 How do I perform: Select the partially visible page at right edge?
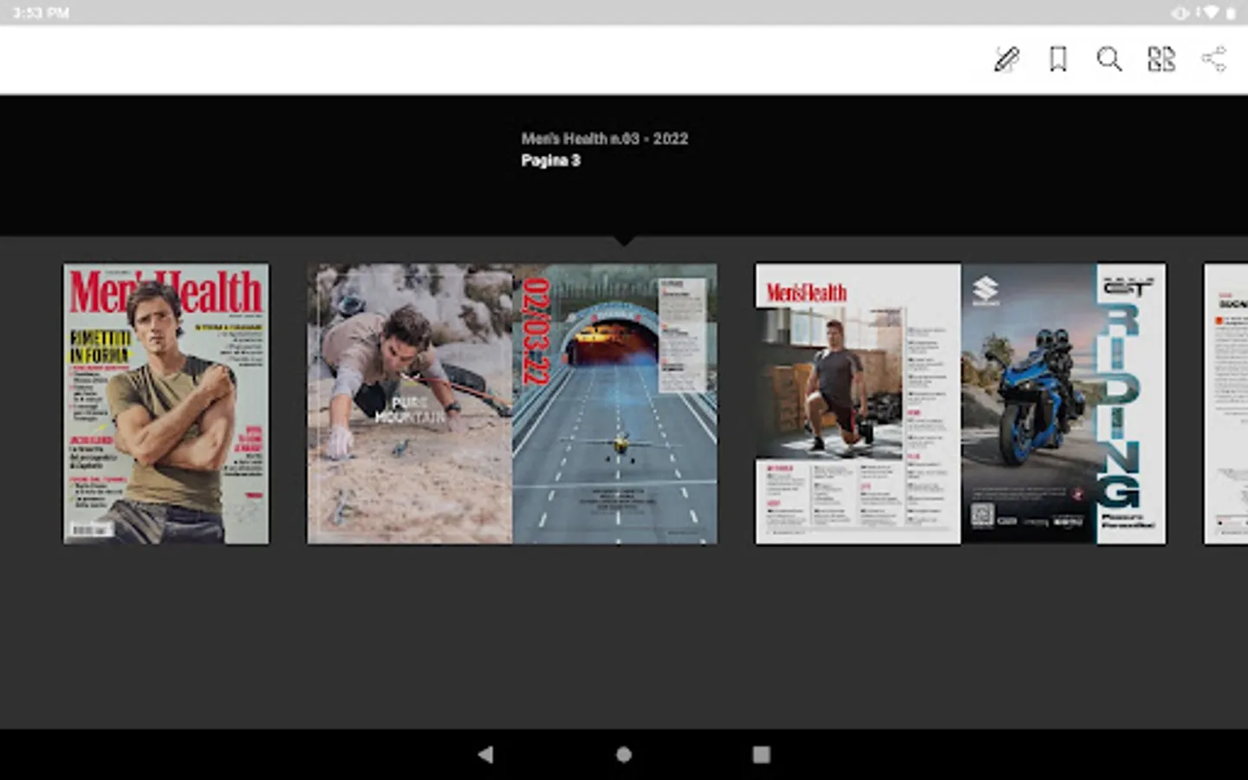(x=1226, y=404)
